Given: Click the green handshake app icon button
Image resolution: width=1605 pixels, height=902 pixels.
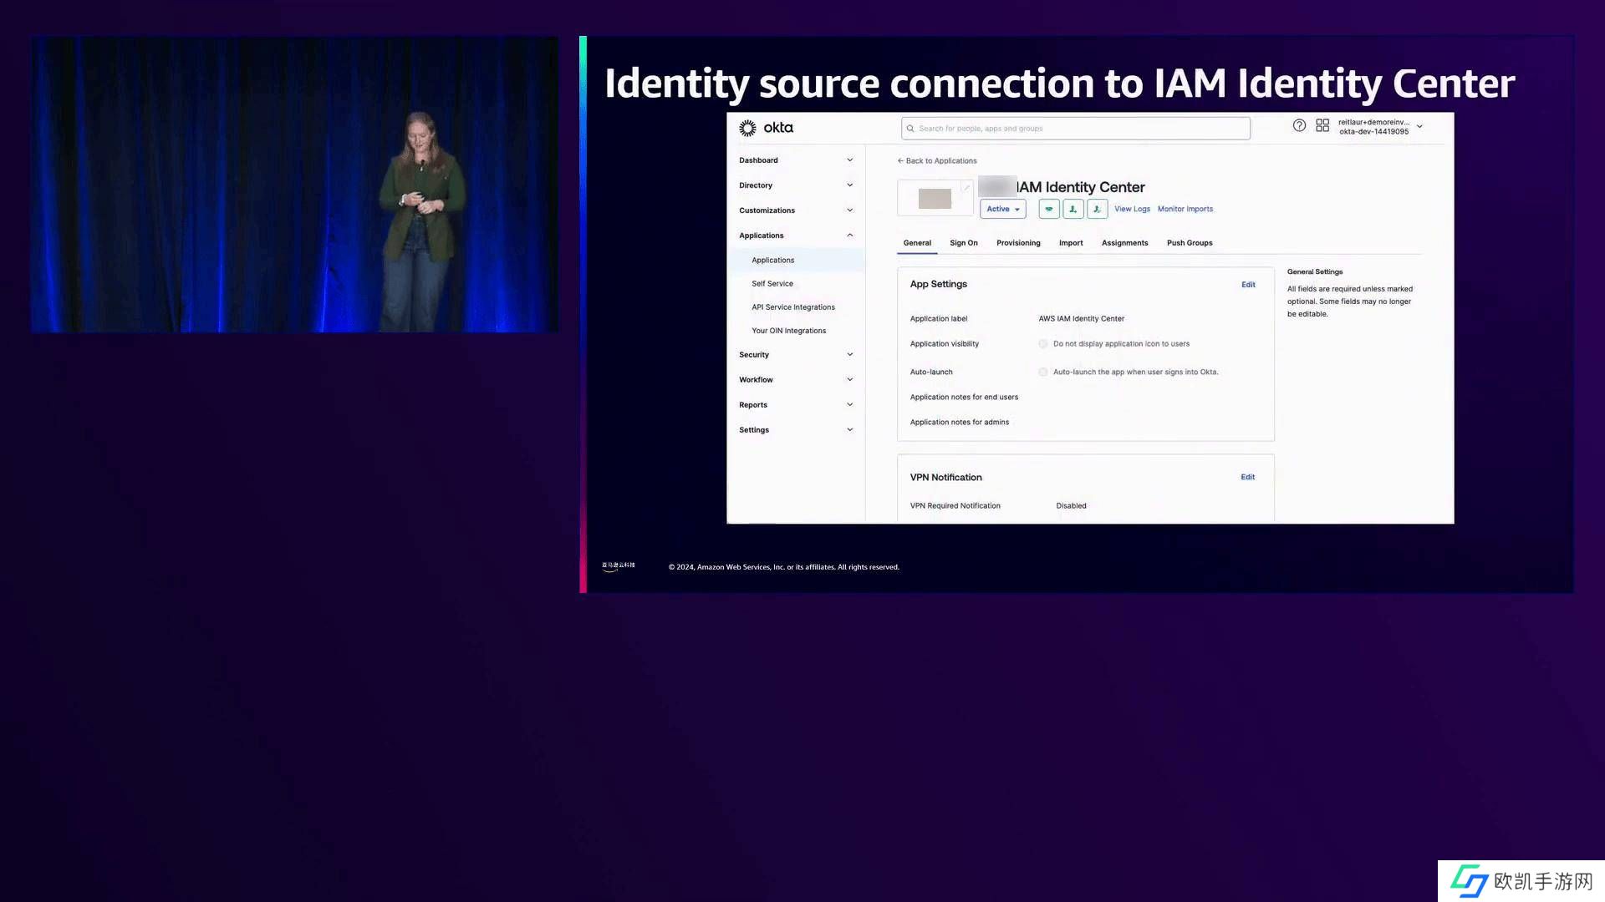Looking at the screenshot, I should (x=1049, y=209).
